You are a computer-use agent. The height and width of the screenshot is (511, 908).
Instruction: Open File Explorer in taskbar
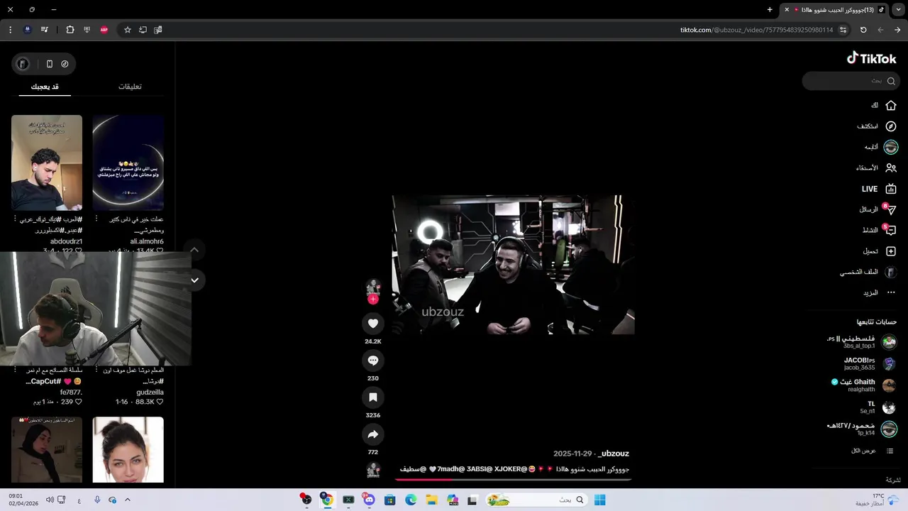(431, 500)
